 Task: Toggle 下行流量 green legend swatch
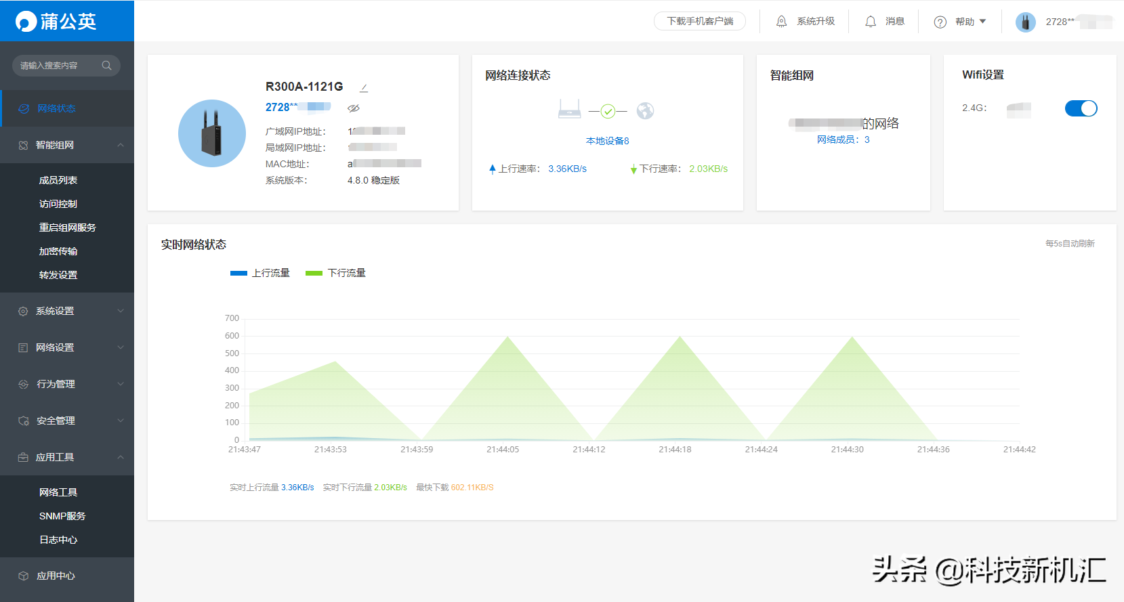[x=314, y=273]
